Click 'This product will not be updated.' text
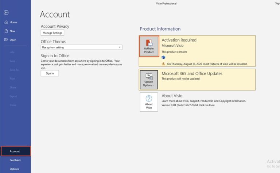This screenshot has height=173, width=280. [x=181, y=78]
